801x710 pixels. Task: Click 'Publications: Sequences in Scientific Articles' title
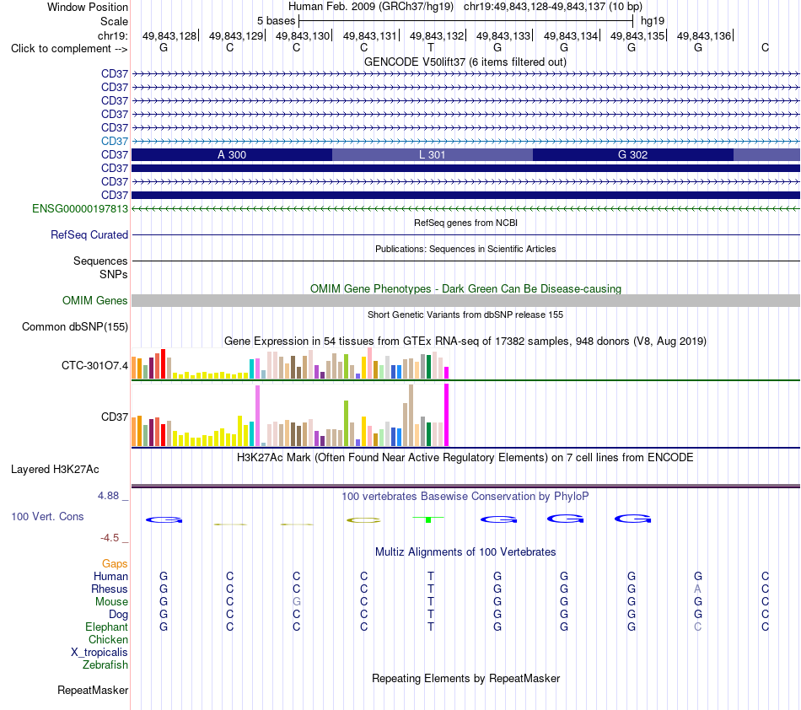465,249
